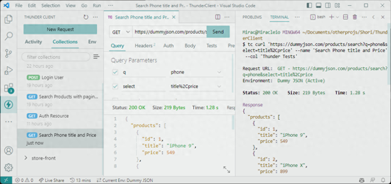
Task: Open the 13 mins timer status item
Action: tap(80, 180)
